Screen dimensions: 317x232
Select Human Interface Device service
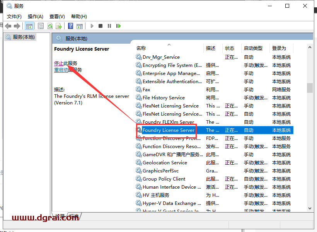point(214,187)
